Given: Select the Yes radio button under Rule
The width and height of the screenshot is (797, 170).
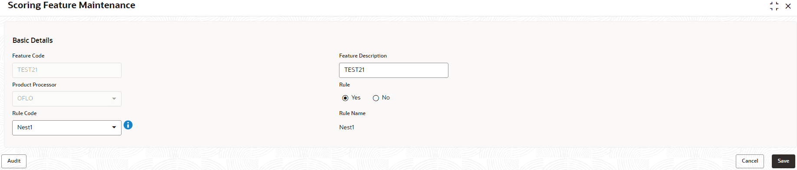Looking at the screenshot, I should click(346, 98).
